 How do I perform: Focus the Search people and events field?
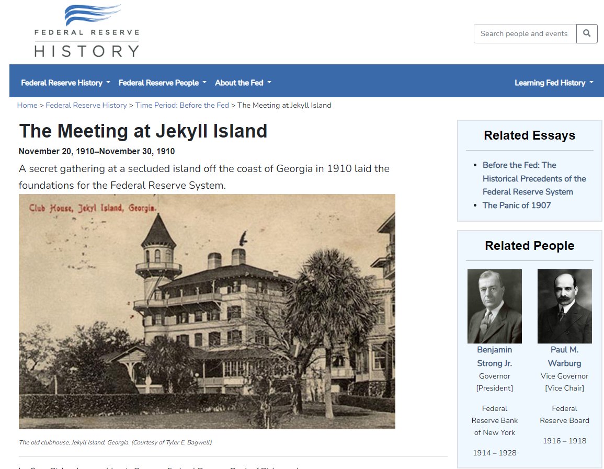[x=525, y=33]
